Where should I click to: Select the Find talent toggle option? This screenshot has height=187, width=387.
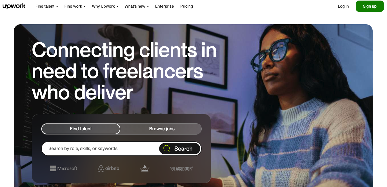pos(81,129)
